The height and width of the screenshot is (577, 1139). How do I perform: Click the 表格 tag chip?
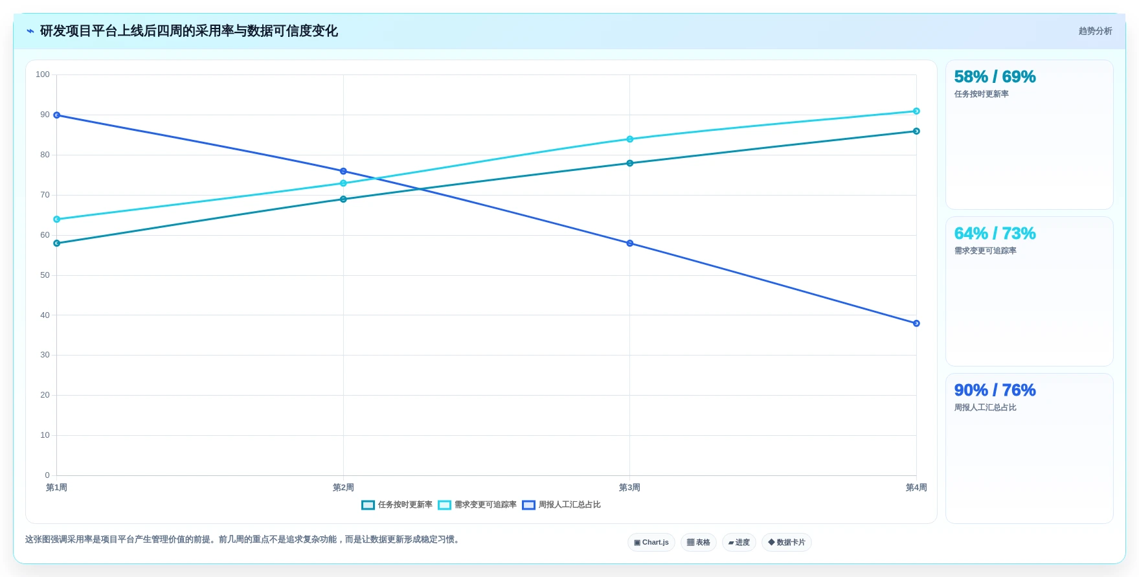[x=699, y=543]
